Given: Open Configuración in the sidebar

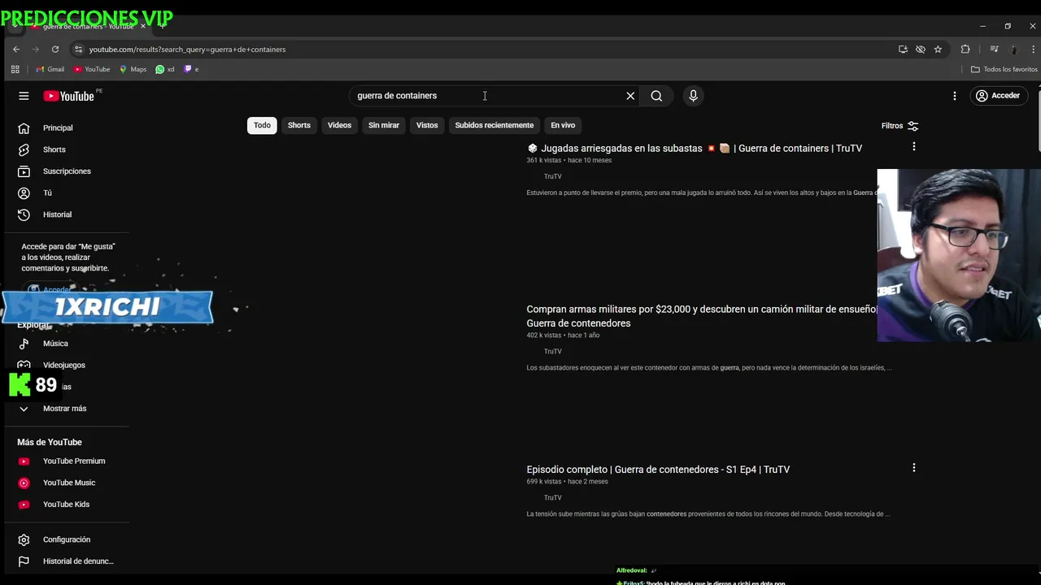Looking at the screenshot, I should (x=66, y=539).
